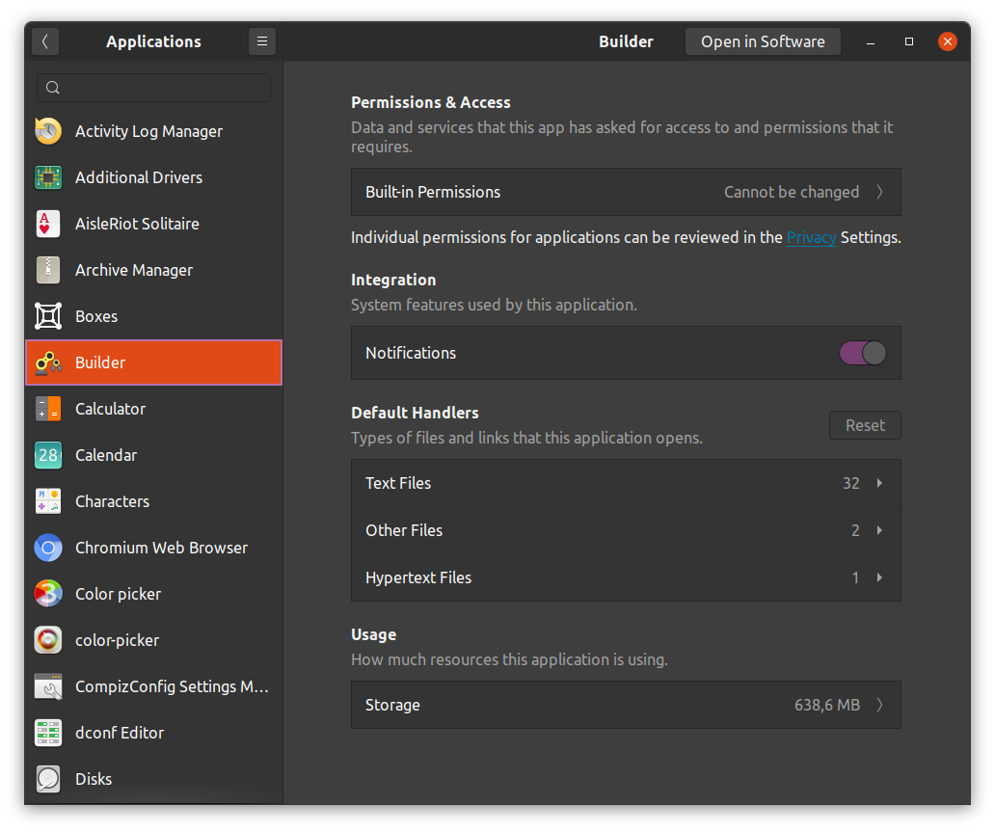Click the search magnifier icon
Viewport: 995px width, 832px height.
(x=53, y=89)
